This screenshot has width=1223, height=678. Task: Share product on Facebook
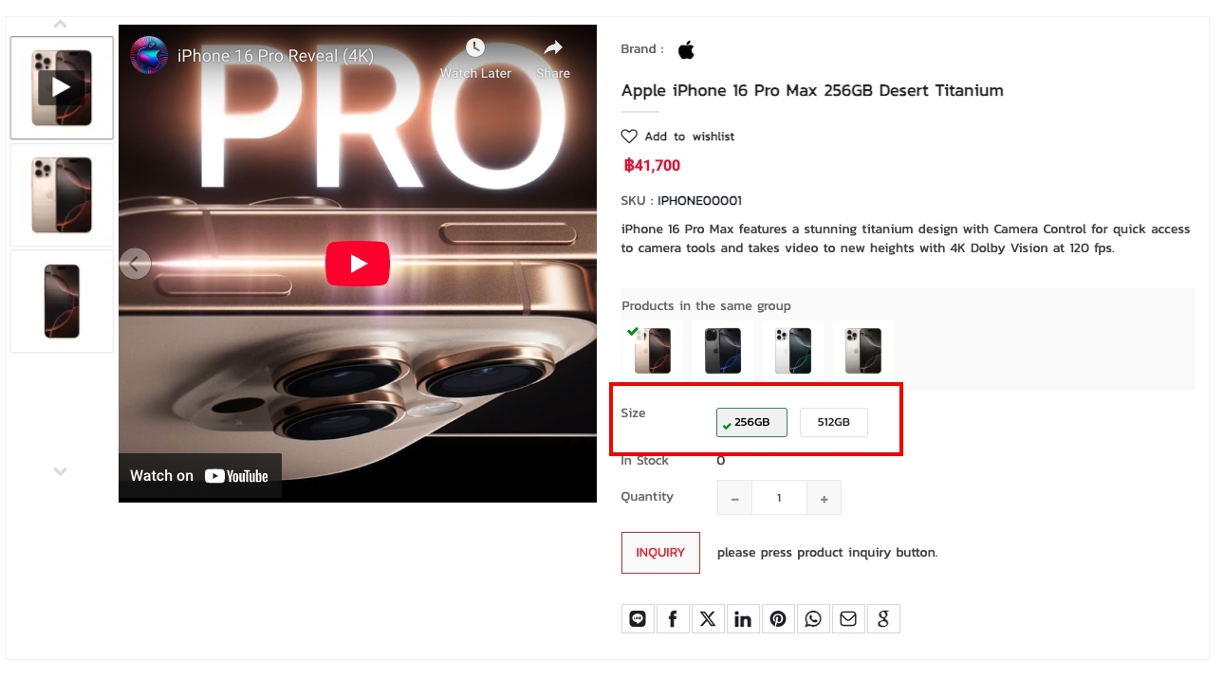coord(673,618)
